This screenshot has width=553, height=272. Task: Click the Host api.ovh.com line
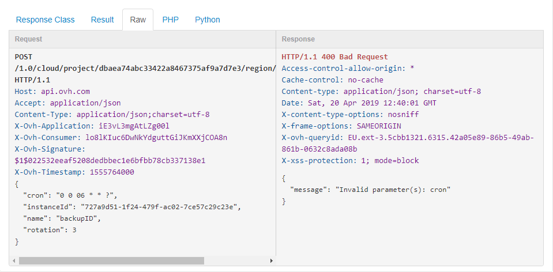52,92
